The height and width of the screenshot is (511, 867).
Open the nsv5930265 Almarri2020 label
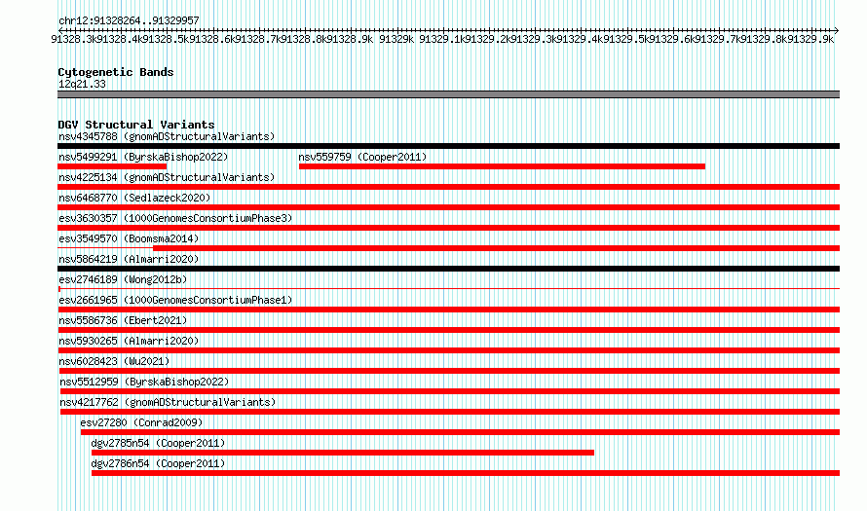pyautogui.click(x=129, y=341)
